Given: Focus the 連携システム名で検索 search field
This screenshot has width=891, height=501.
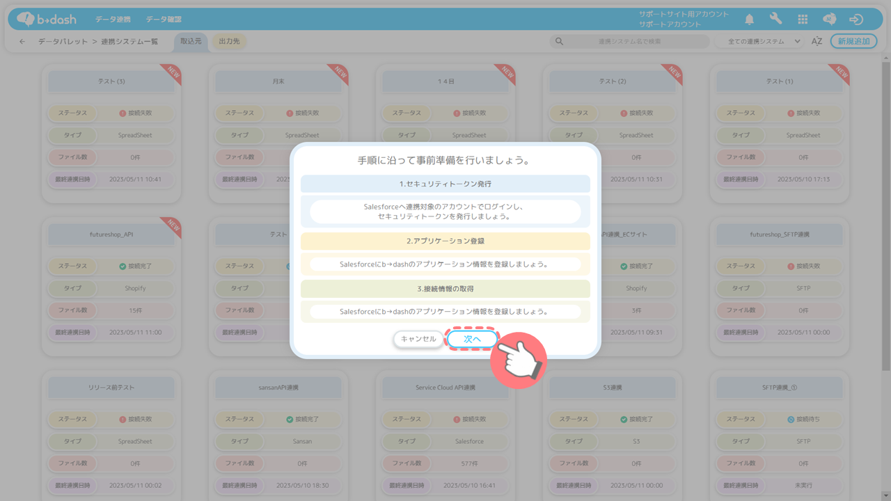Looking at the screenshot, I should (x=630, y=42).
